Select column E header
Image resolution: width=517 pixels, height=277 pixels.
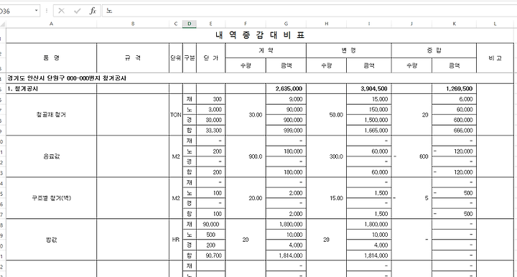pos(210,24)
